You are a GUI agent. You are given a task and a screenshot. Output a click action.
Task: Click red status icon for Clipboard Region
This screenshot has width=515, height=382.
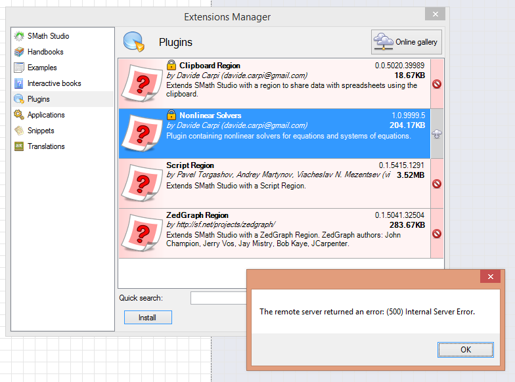[x=437, y=84]
